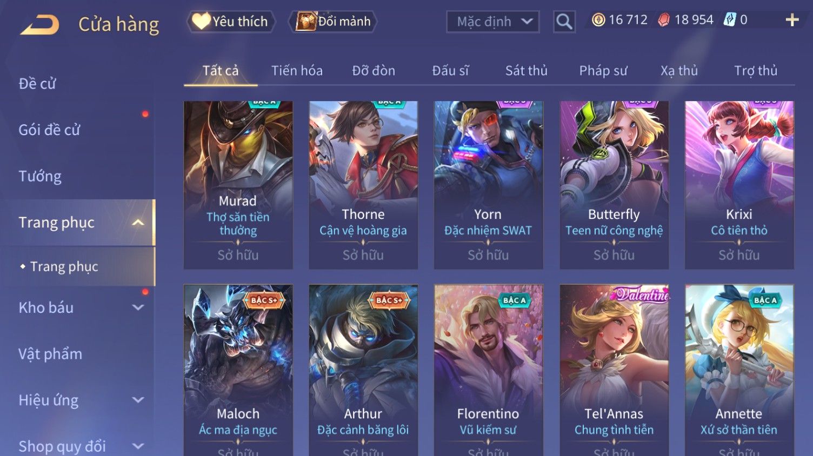Add currency with the plus icon
The image size is (813, 456).
tap(792, 20)
